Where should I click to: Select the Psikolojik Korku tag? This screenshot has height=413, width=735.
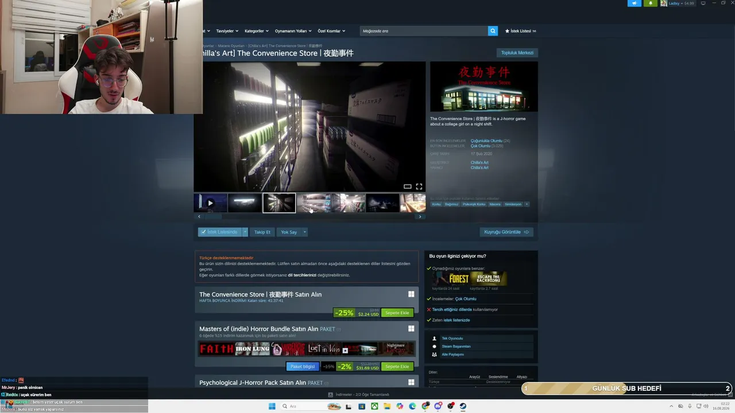[x=474, y=204]
